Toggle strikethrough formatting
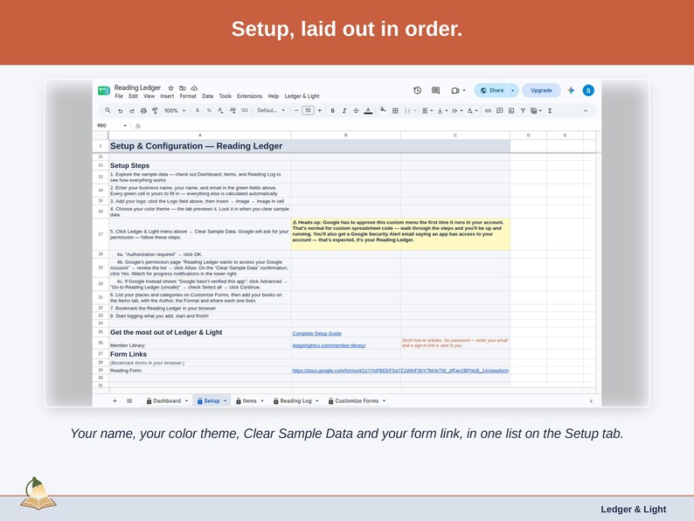 tap(356, 111)
